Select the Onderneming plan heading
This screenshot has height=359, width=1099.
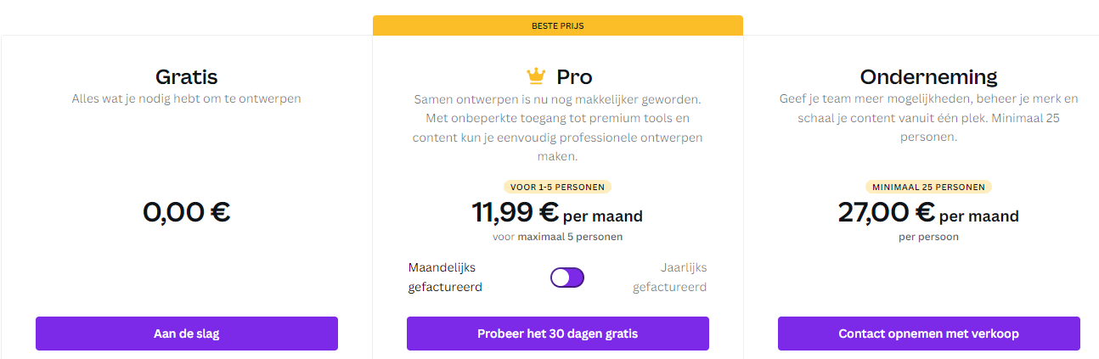coord(929,76)
